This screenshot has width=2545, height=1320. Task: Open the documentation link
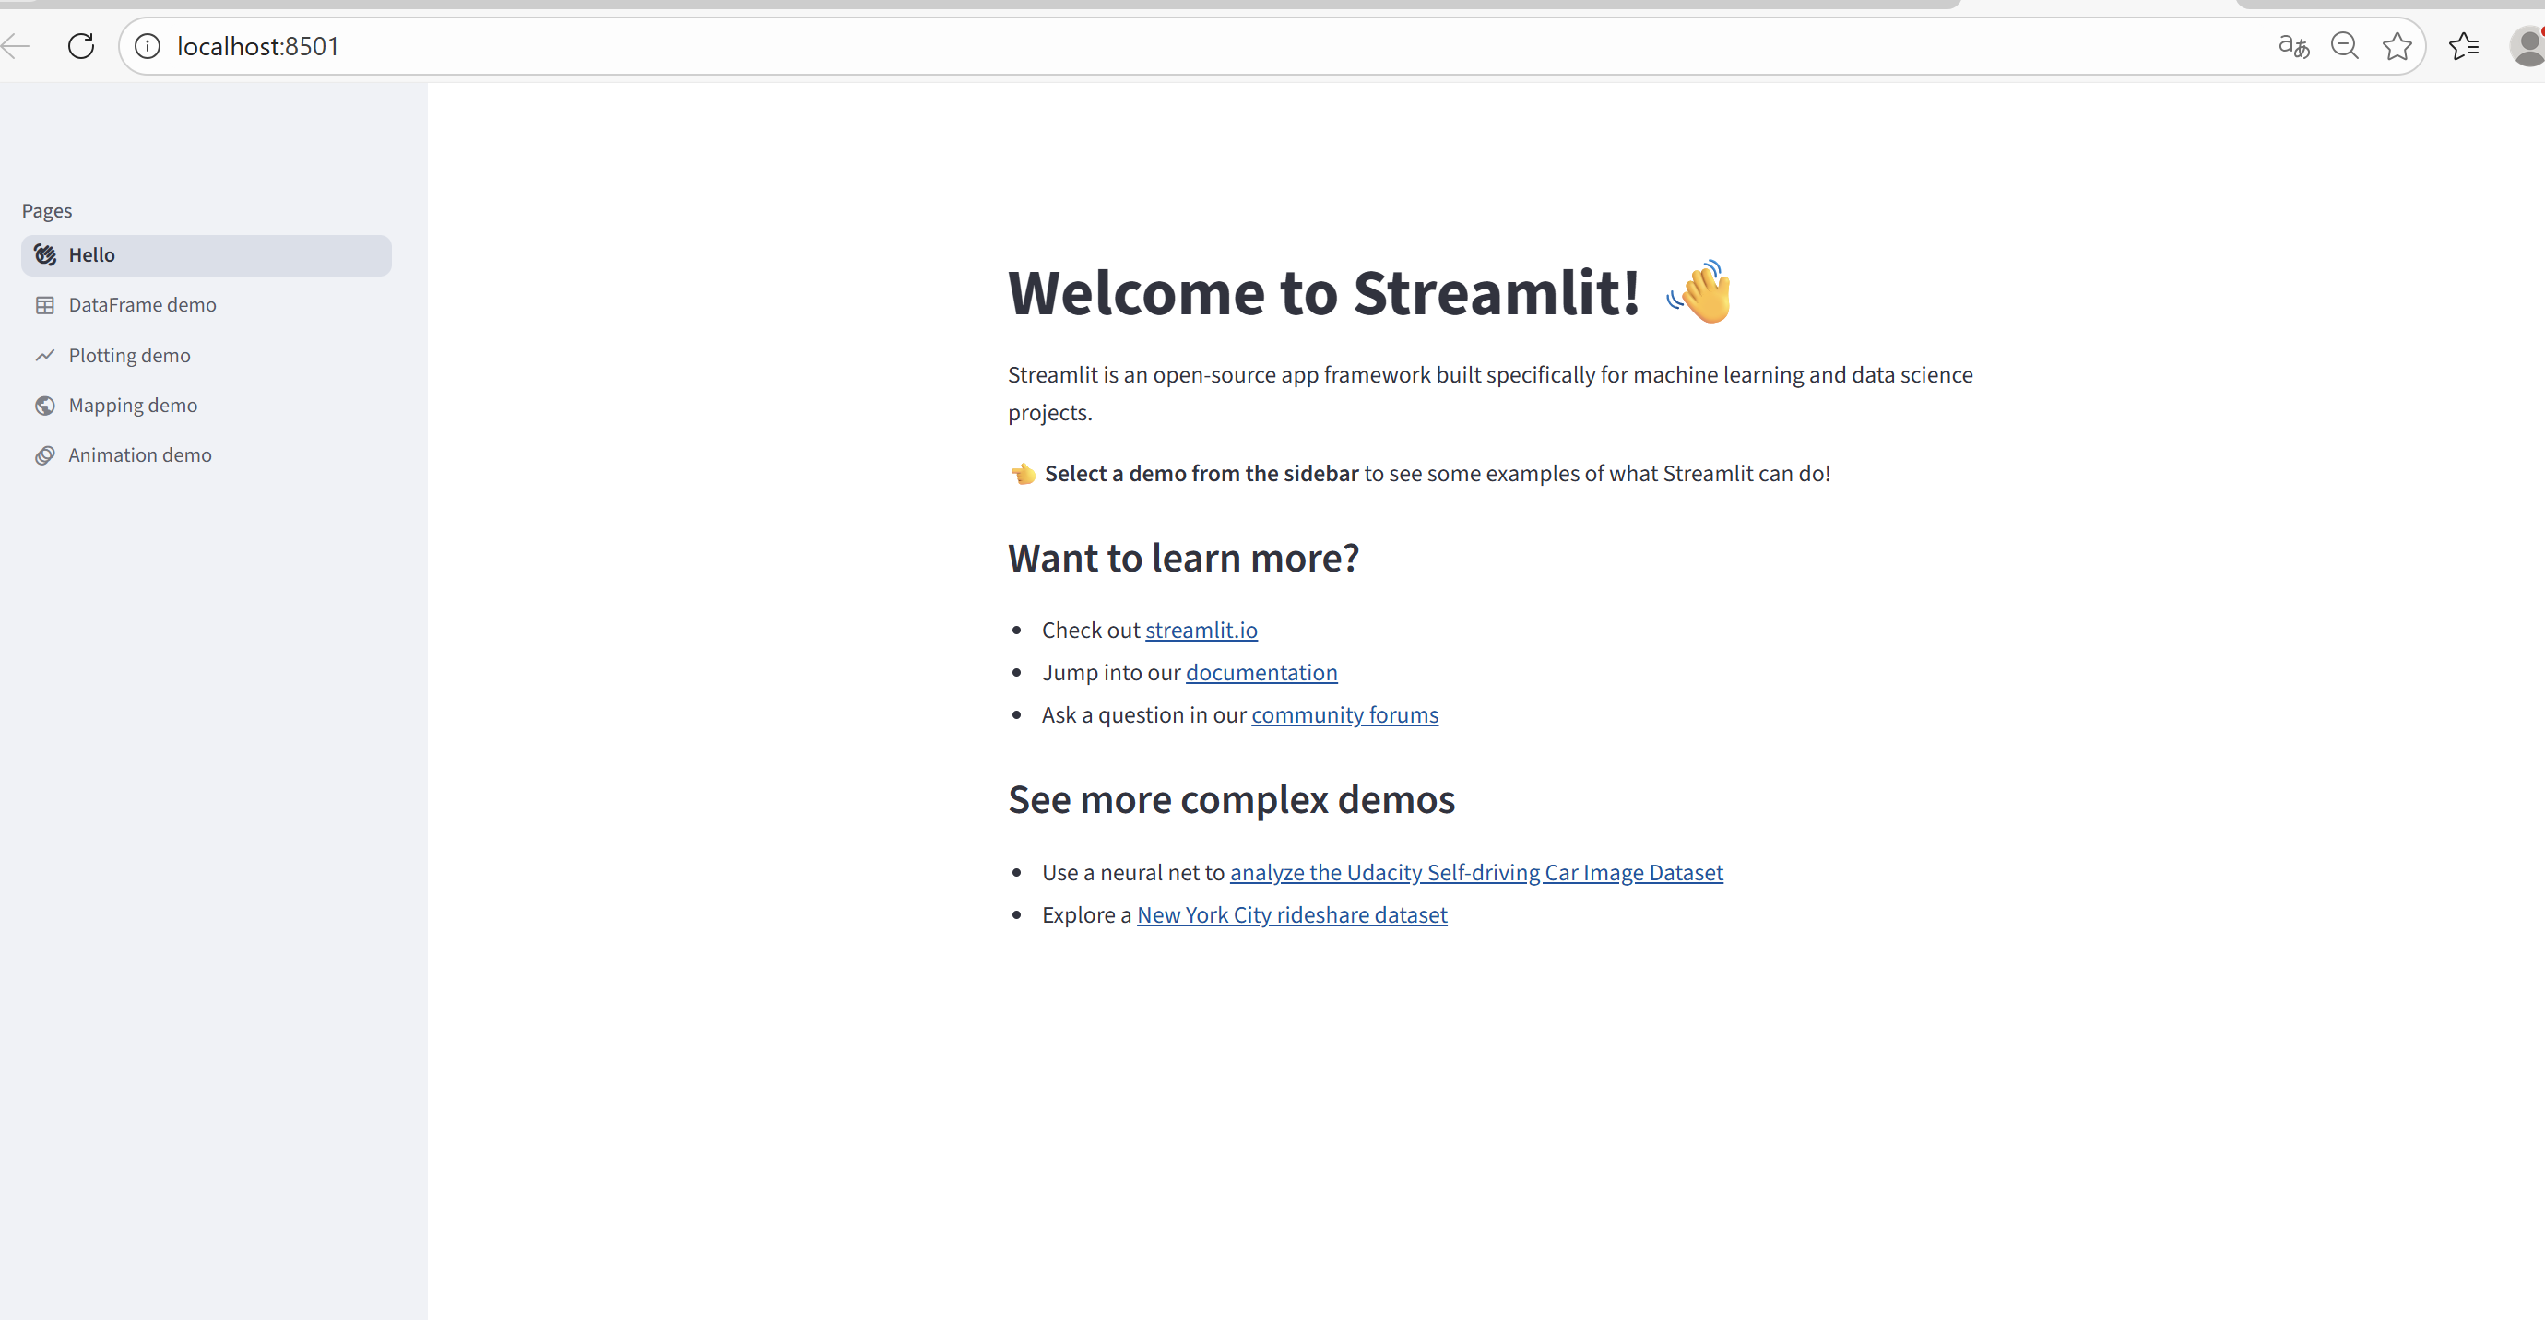pos(1261,672)
